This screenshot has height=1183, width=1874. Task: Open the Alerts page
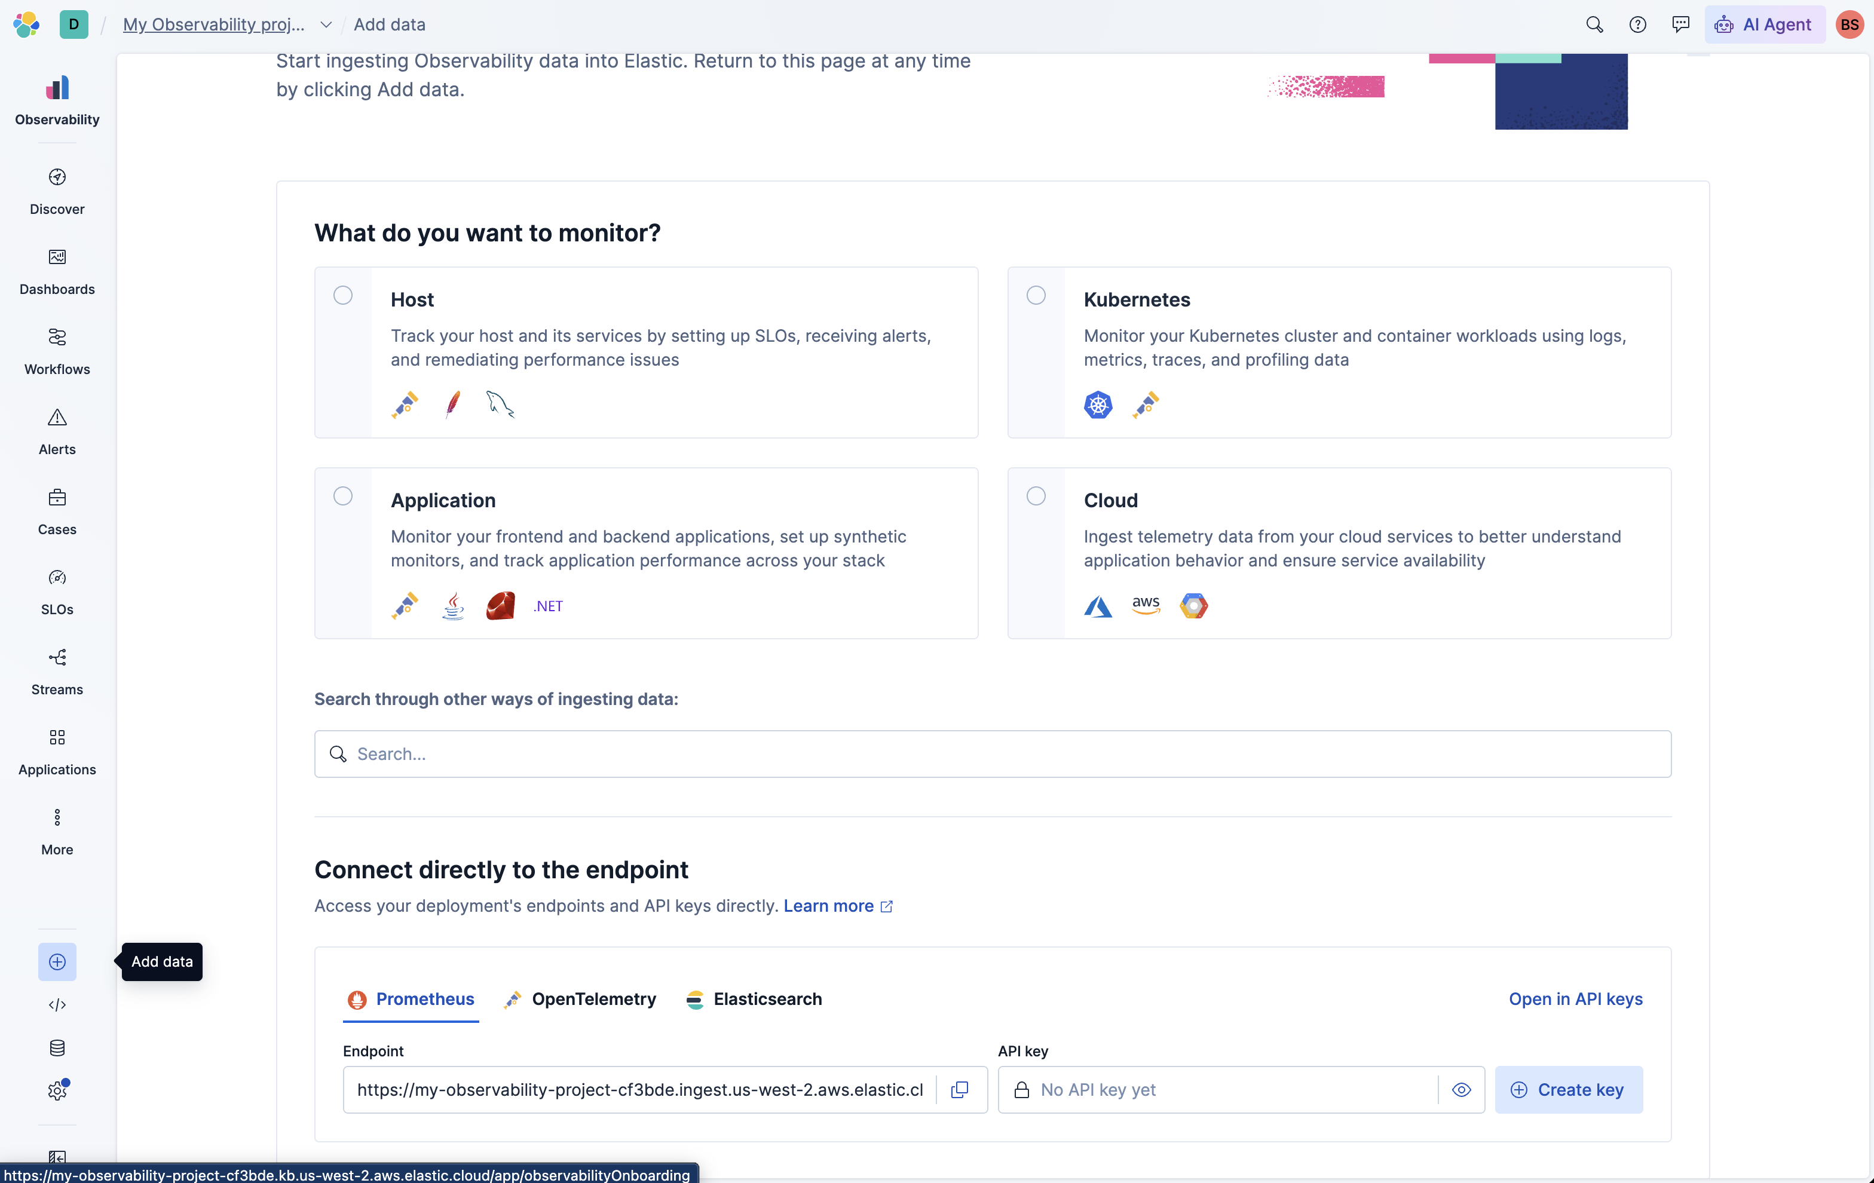[x=57, y=432]
